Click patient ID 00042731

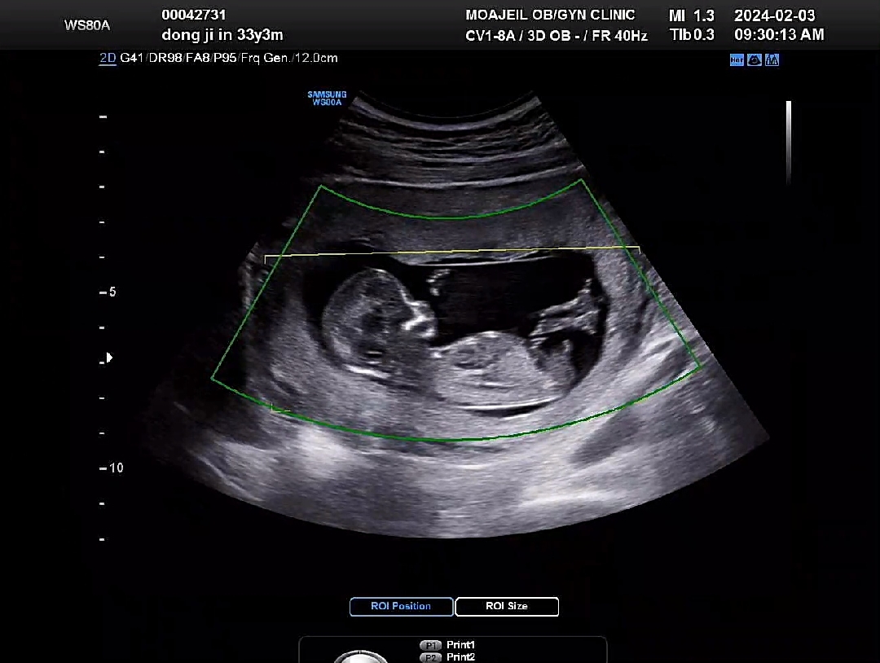click(194, 15)
